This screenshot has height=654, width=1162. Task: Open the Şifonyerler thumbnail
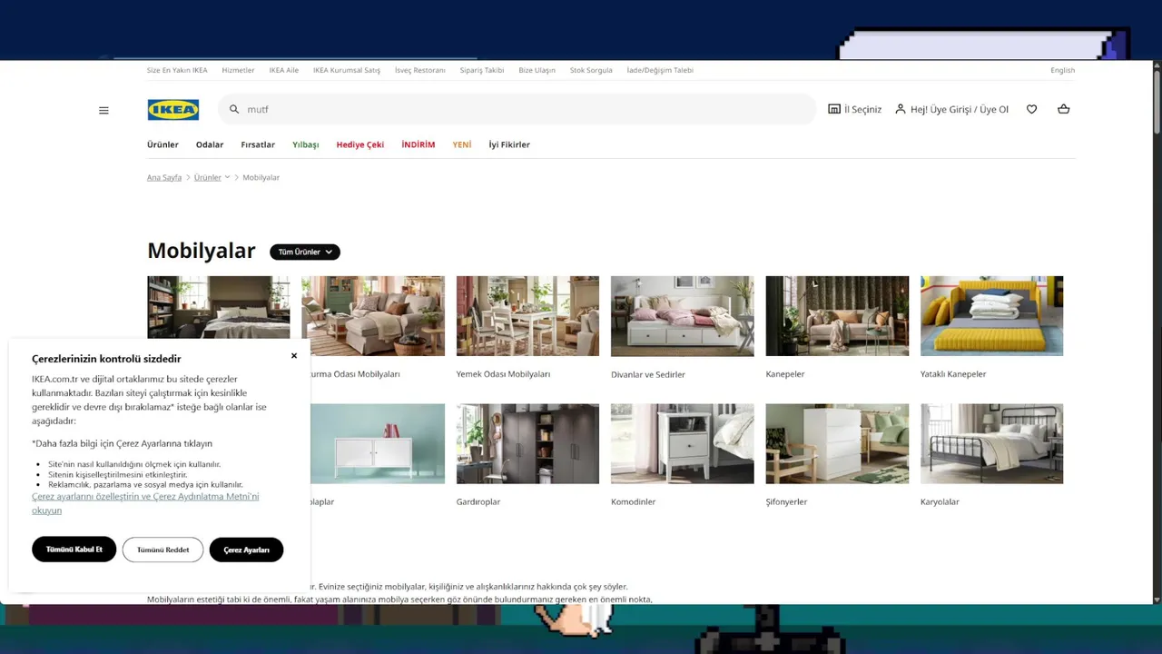tap(837, 444)
